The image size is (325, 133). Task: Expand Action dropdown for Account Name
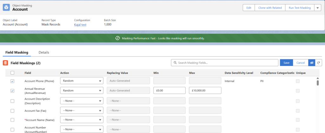point(82,120)
